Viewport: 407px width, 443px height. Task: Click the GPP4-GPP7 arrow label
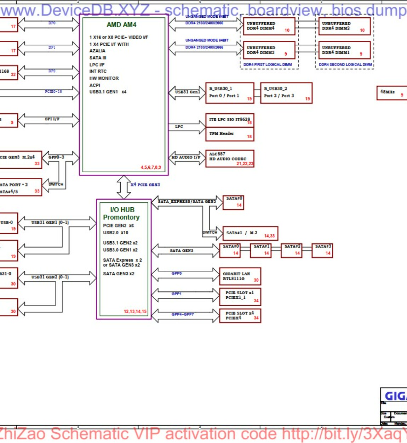[183, 314]
